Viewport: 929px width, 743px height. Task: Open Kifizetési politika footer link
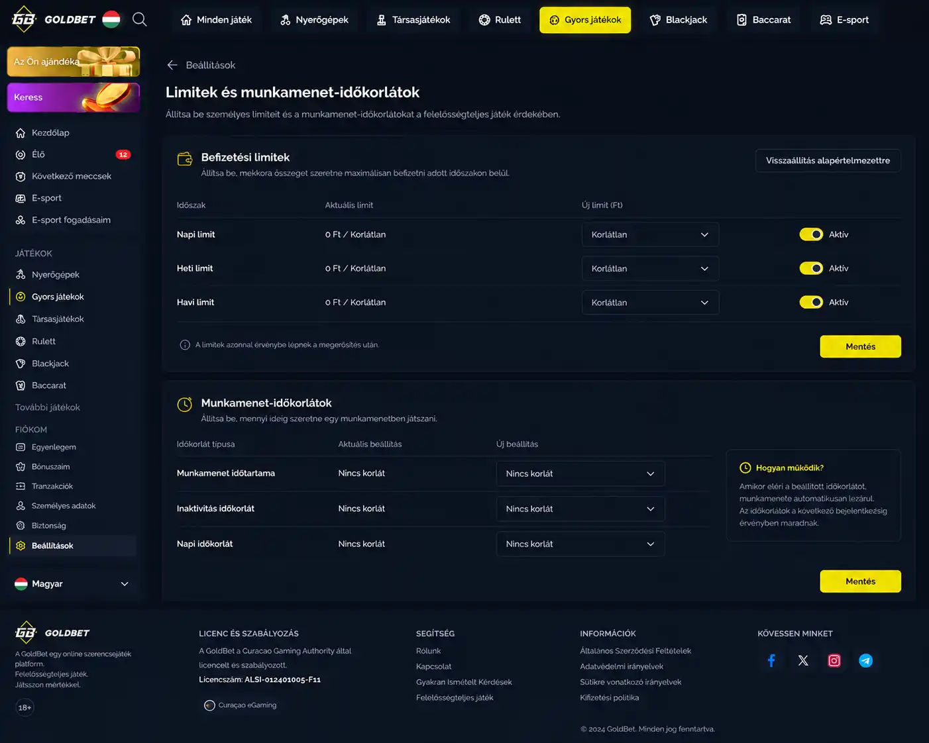pos(610,697)
